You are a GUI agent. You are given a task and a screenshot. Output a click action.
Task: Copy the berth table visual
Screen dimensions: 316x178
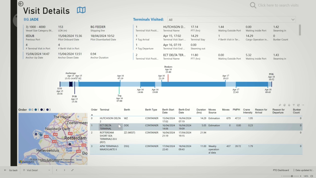click(285, 105)
